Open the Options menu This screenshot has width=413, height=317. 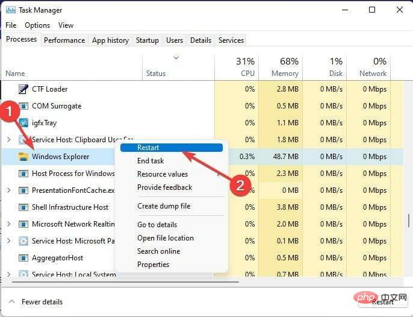coord(37,25)
